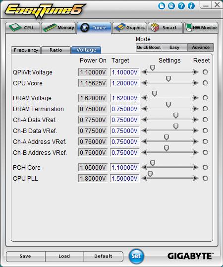223x267 pixels.
Task: Select reset radio for PCH Core
Action: pyautogui.click(x=205, y=167)
